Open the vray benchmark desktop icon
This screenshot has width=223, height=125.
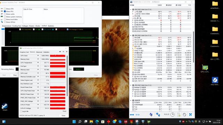tap(215, 81)
